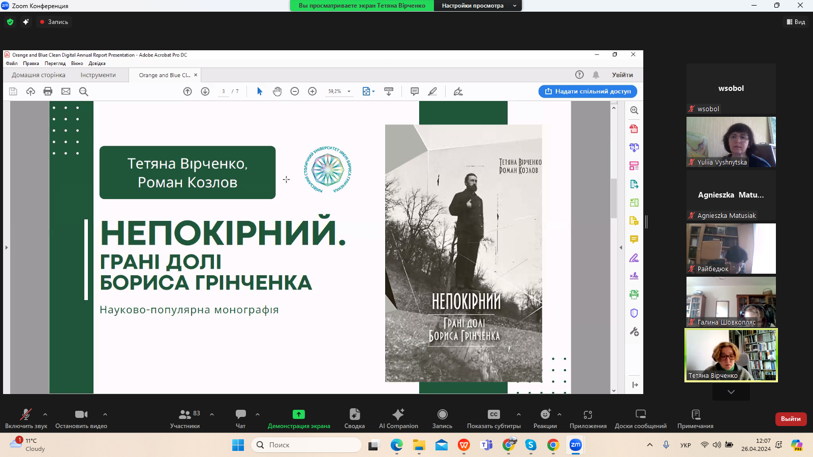Open the Notes (Примечания) tool
813x457 pixels.
[x=695, y=418]
